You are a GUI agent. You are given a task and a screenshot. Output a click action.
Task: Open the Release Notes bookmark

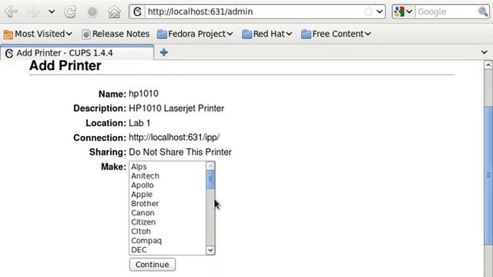coord(116,34)
